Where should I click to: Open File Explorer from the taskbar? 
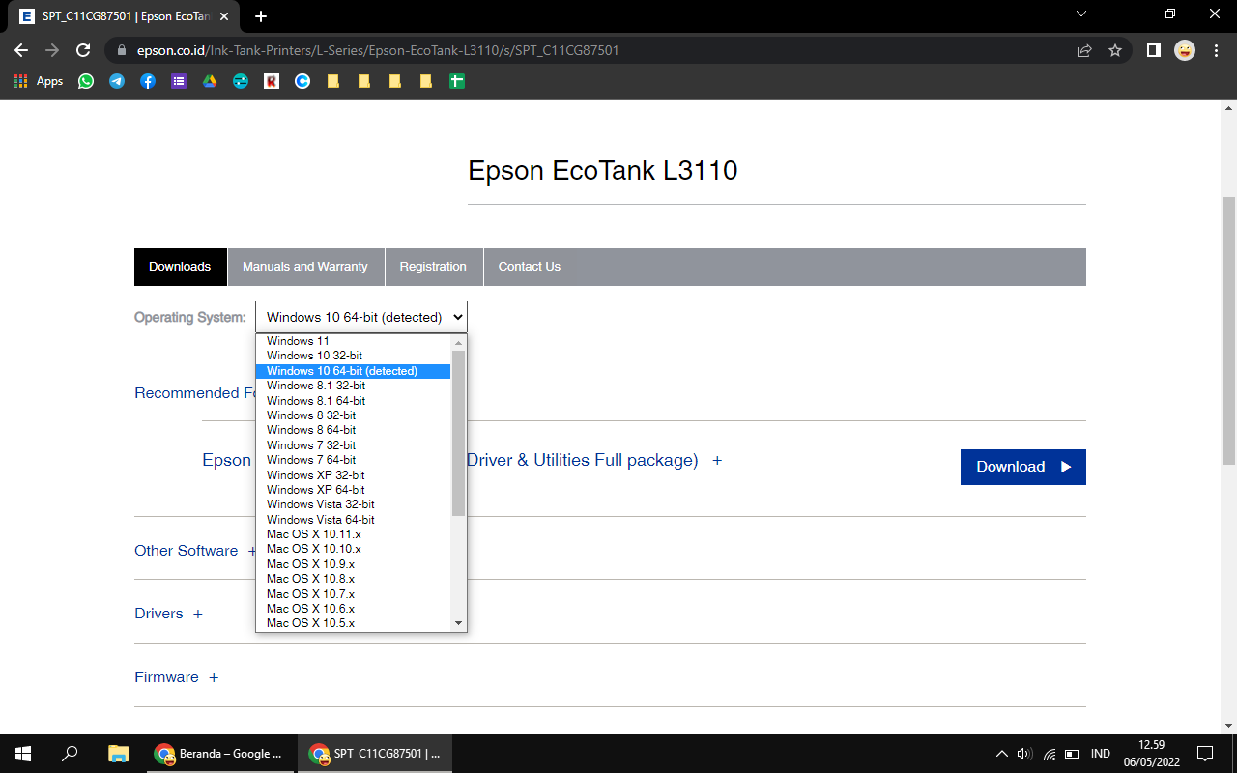118,754
